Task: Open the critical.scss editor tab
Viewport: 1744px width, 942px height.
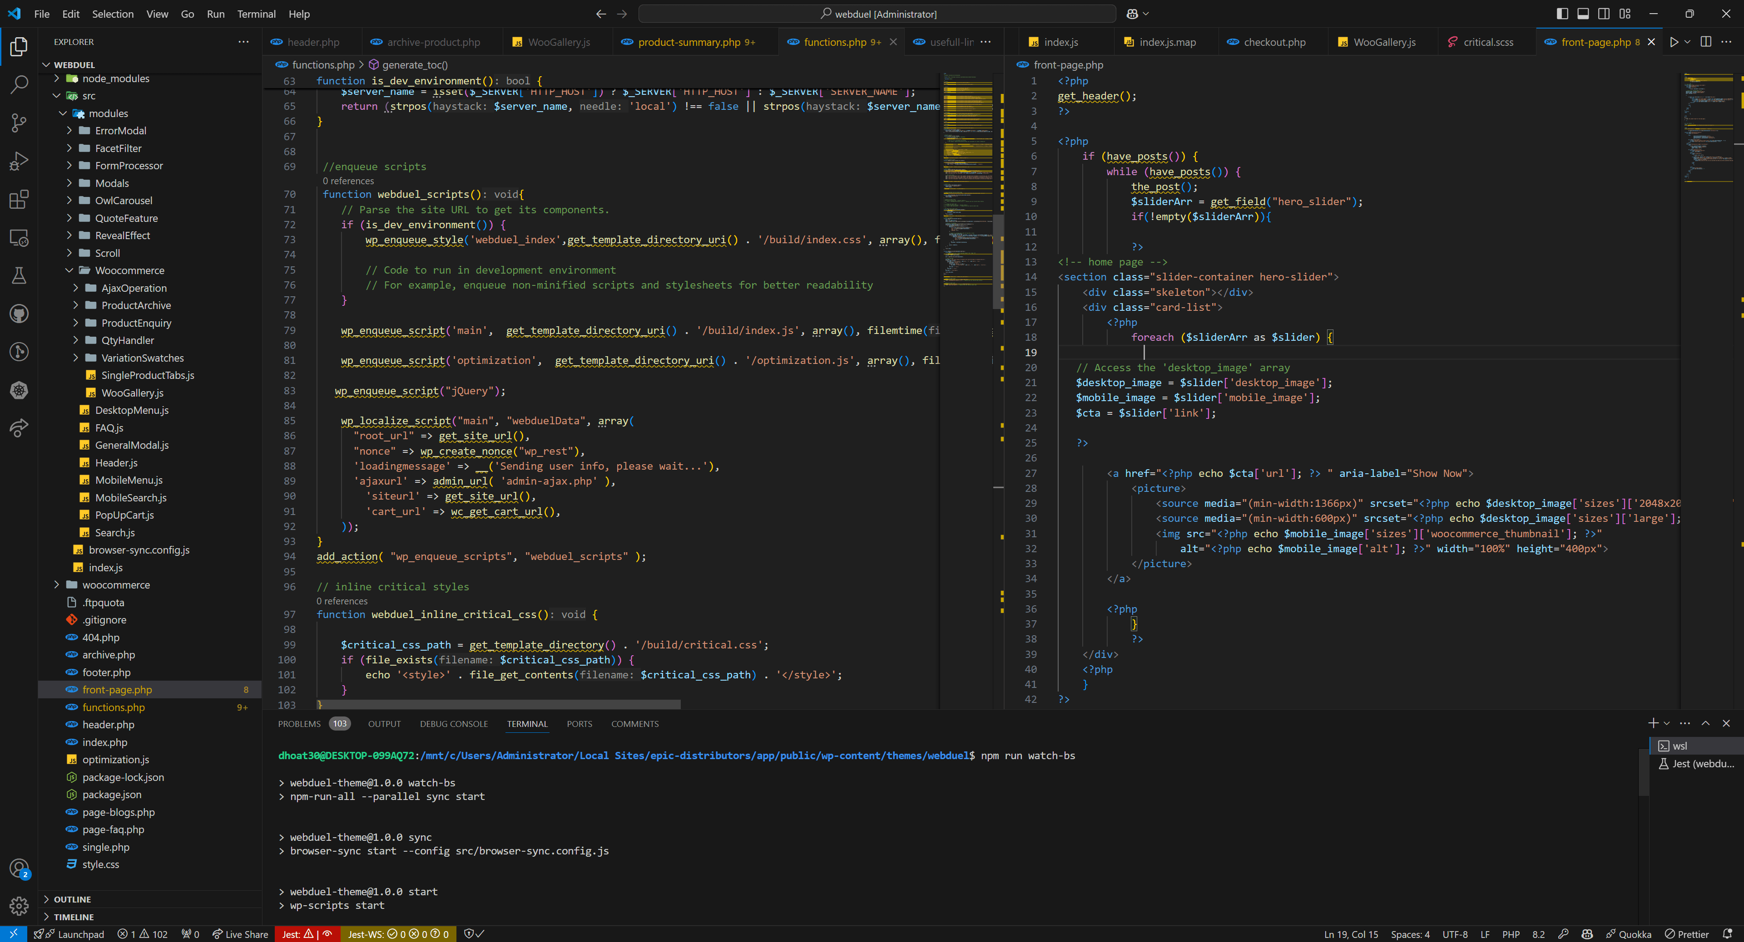Action: [x=1487, y=42]
